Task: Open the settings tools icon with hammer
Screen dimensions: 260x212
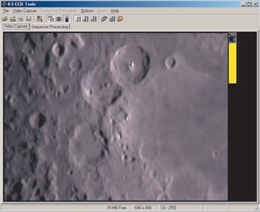Action: pyautogui.click(x=39, y=19)
